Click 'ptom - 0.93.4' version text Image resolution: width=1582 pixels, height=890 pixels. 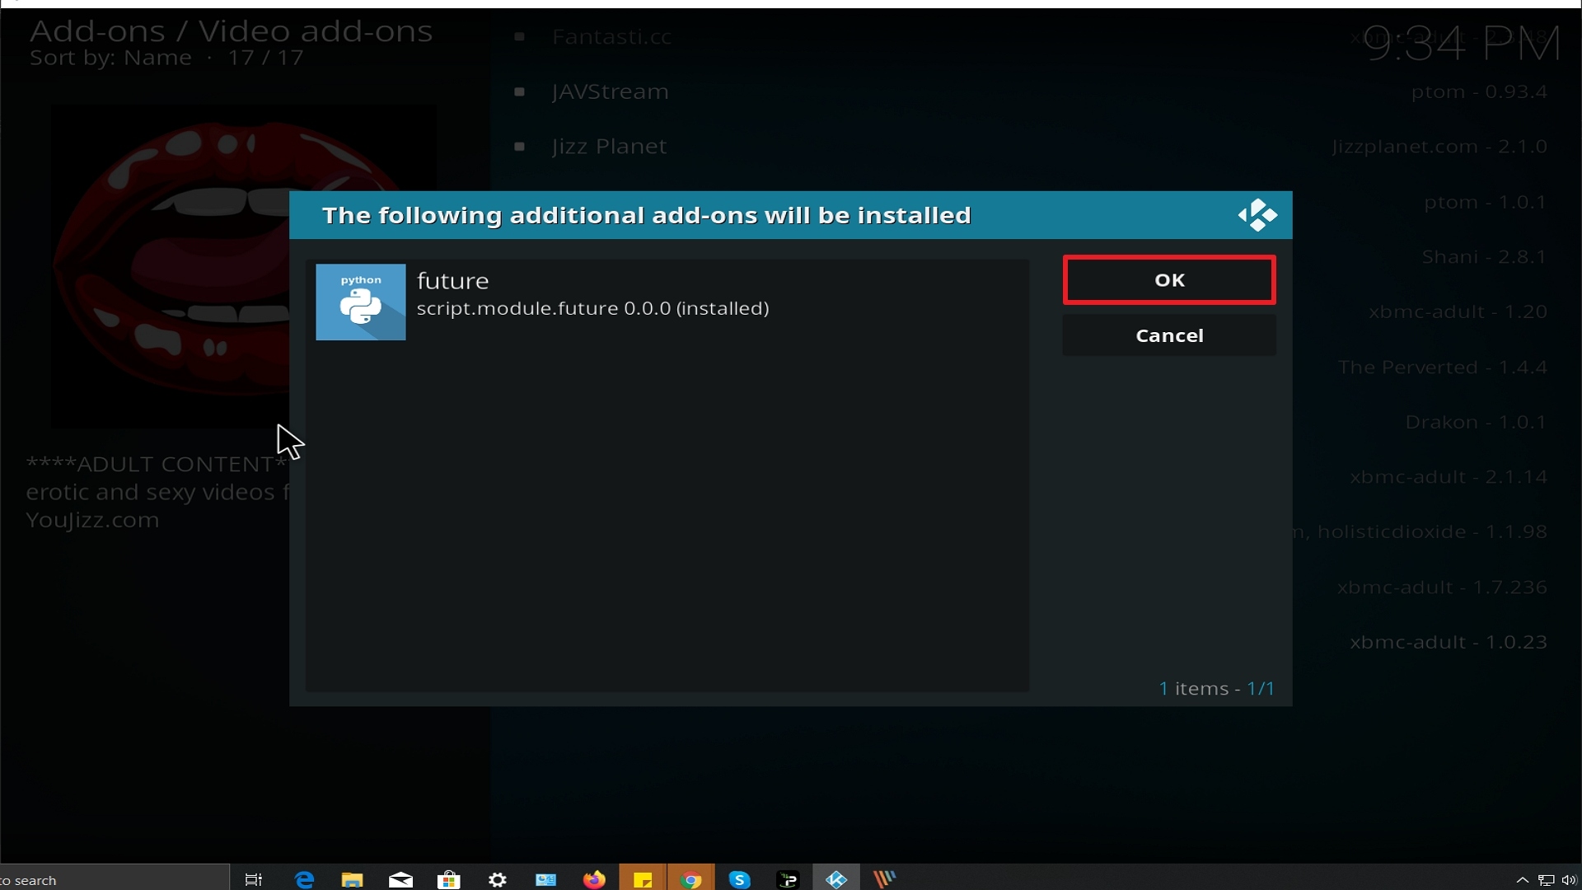[x=1479, y=91]
